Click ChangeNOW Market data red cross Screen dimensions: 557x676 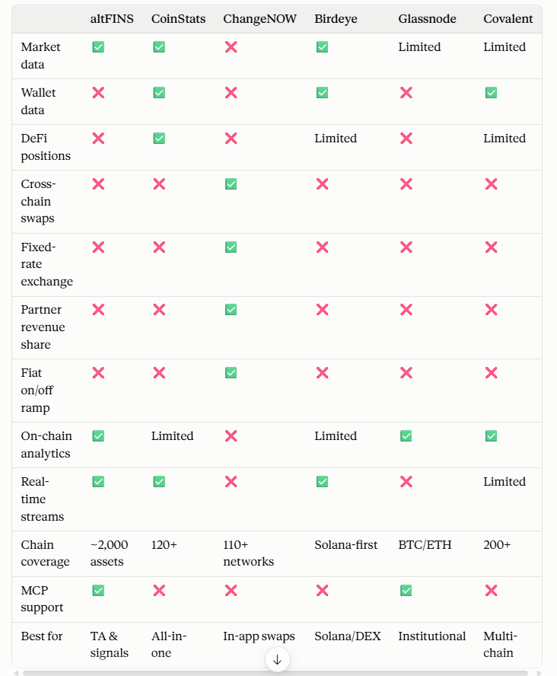tap(231, 47)
